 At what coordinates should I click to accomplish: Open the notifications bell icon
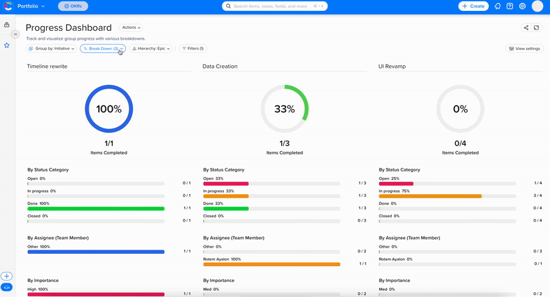point(497,6)
